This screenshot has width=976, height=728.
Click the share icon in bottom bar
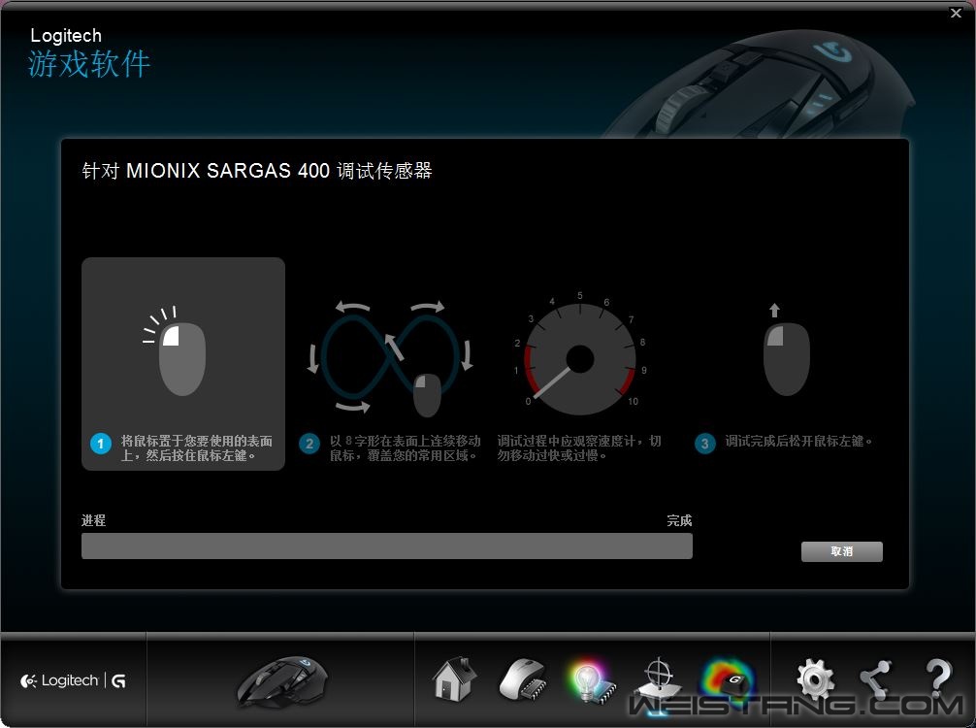[x=876, y=679]
